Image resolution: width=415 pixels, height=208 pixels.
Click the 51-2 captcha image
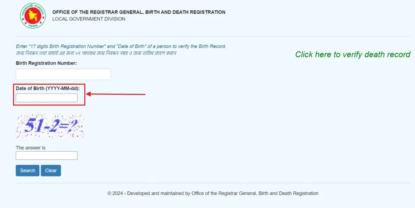click(x=49, y=126)
